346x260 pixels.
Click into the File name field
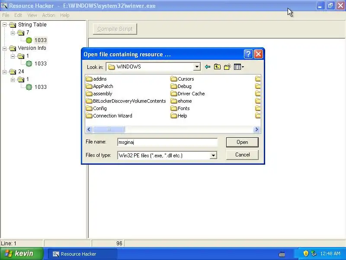(x=167, y=142)
